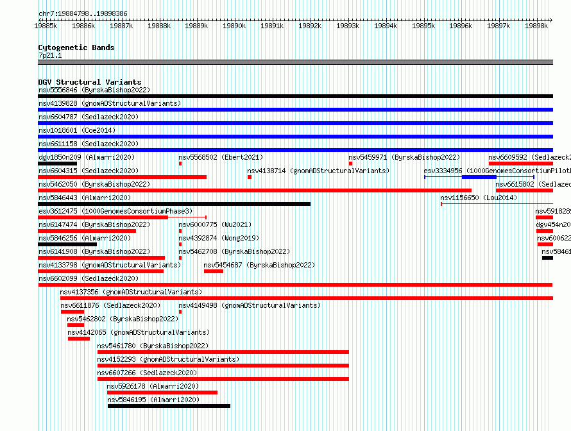
Task: Open the nsv6611158 (Sedlazeck2020) variant
Action: (x=89, y=144)
